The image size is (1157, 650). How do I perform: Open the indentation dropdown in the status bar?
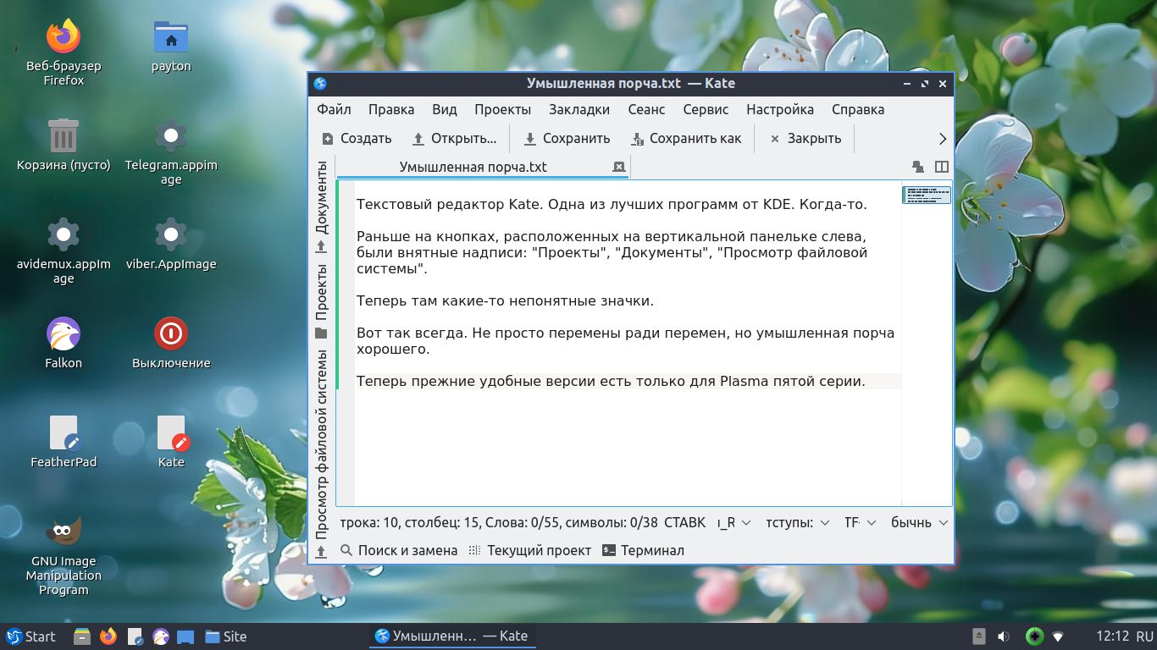point(798,523)
